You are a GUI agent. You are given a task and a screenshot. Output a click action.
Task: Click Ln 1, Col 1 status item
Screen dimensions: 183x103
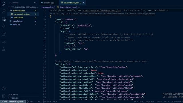138,102
